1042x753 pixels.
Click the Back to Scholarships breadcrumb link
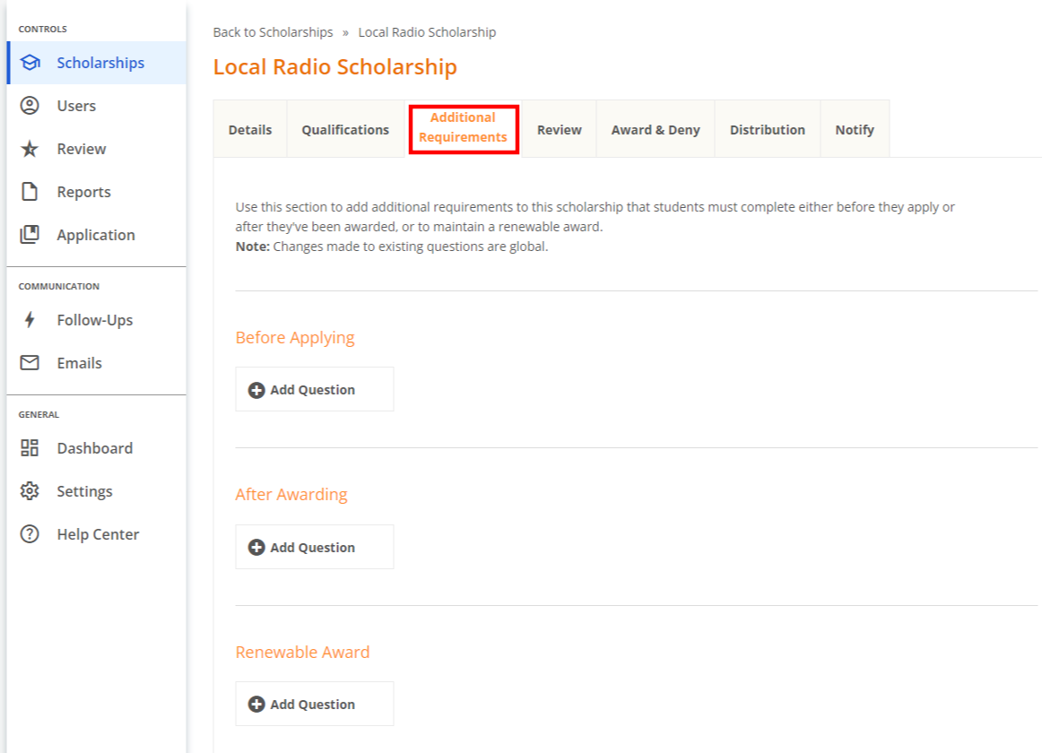point(273,31)
